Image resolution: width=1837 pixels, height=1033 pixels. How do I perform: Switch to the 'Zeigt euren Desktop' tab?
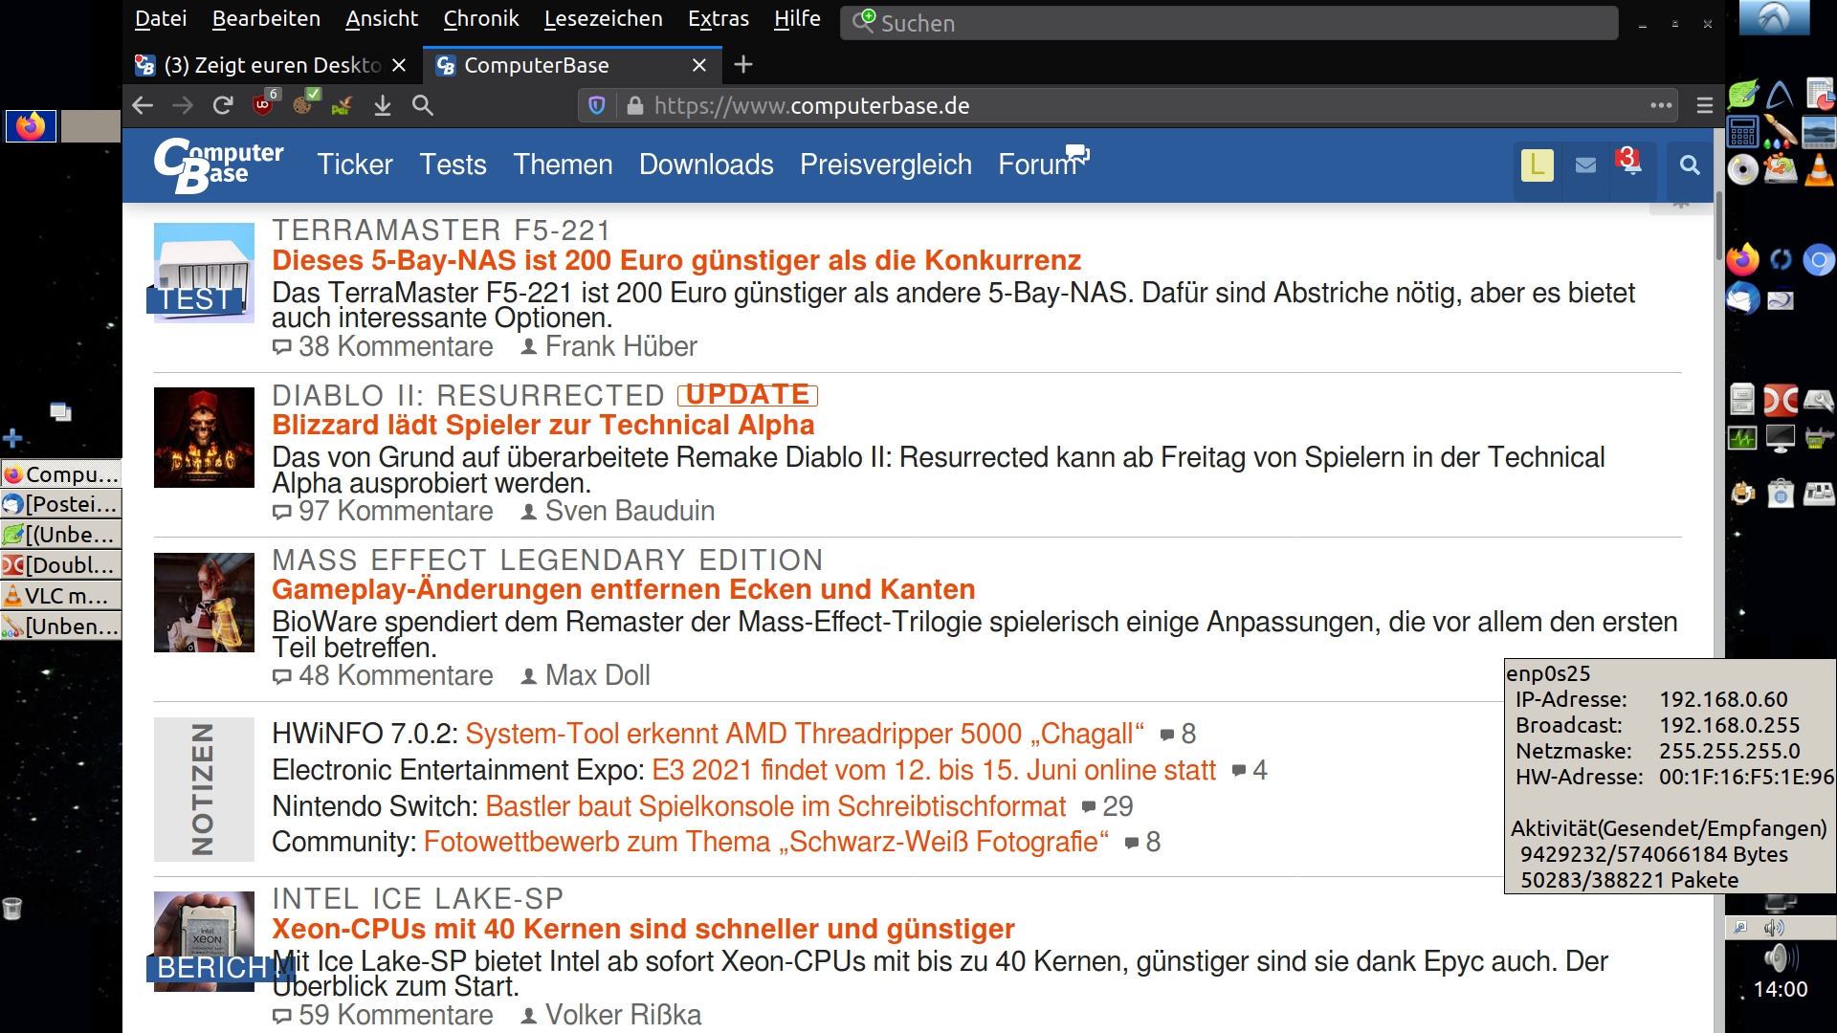pyautogui.click(x=271, y=65)
